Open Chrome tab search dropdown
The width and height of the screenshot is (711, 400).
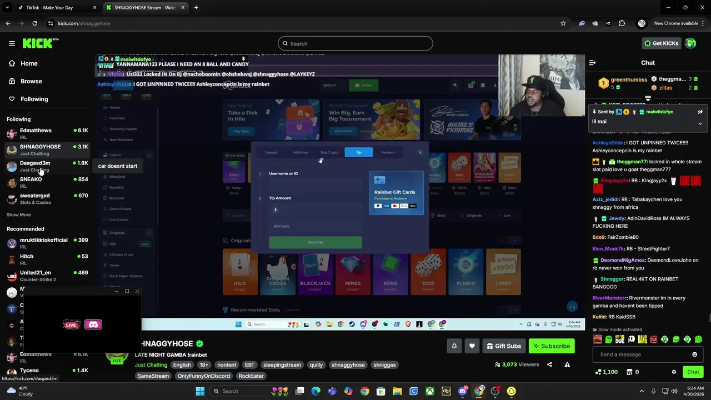[7, 8]
